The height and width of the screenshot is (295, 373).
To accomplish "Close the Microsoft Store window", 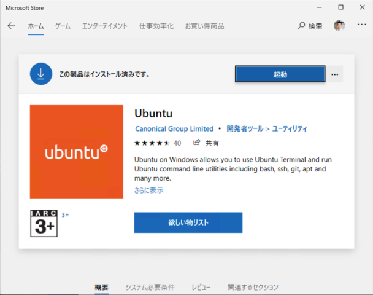I will click(x=362, y=7).
